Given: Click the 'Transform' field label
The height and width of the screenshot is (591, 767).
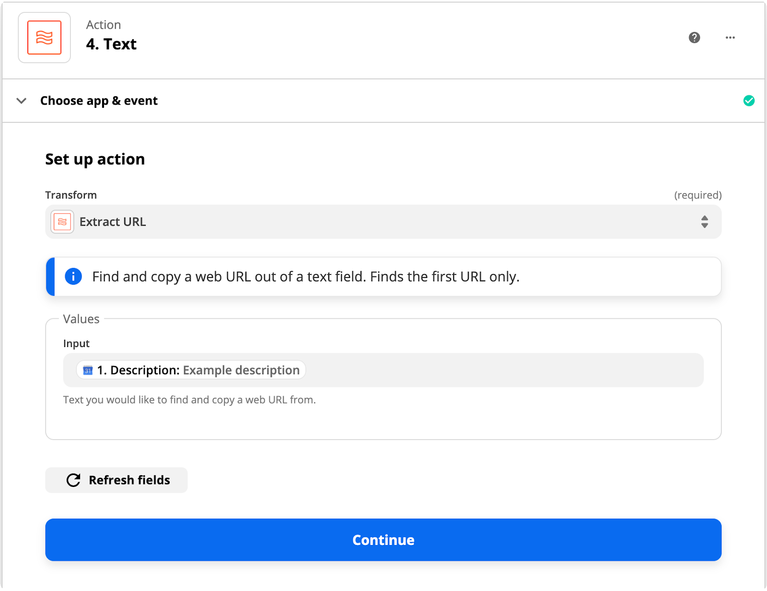Looking at the screenshot, I should pos(71,195).
